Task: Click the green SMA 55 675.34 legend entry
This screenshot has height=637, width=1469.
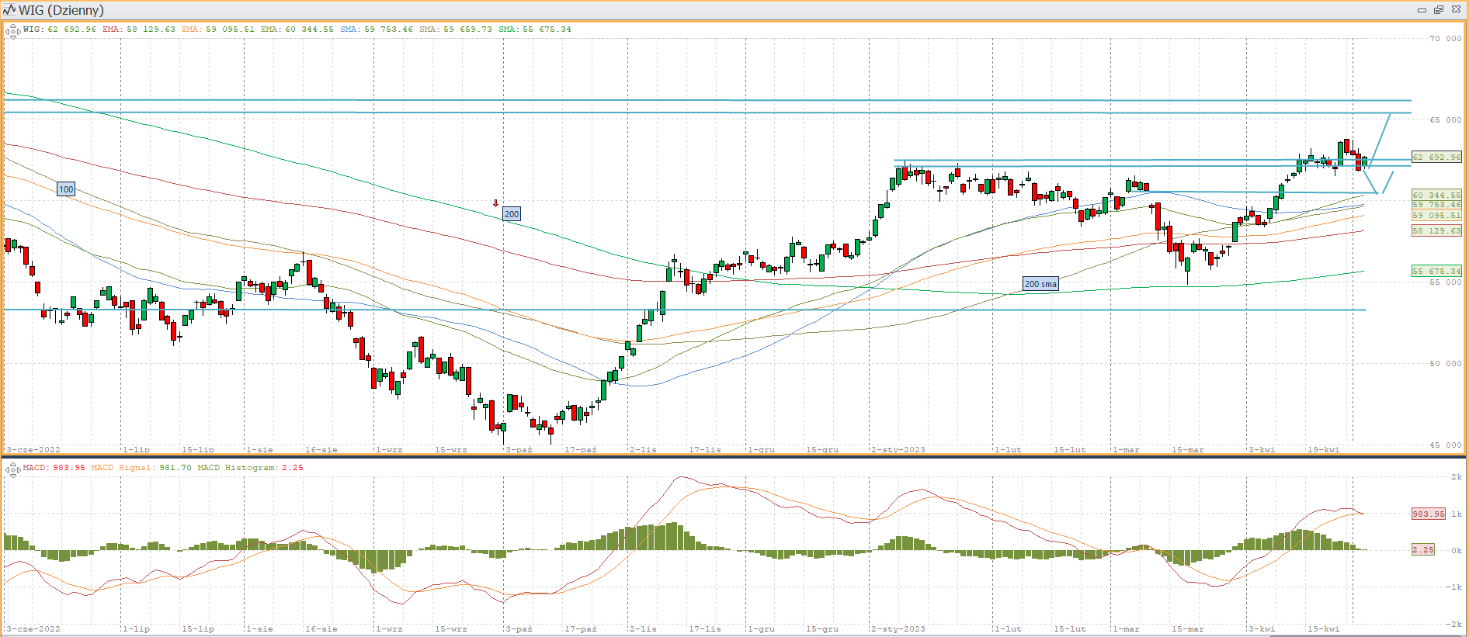Action: coord(534,29)
